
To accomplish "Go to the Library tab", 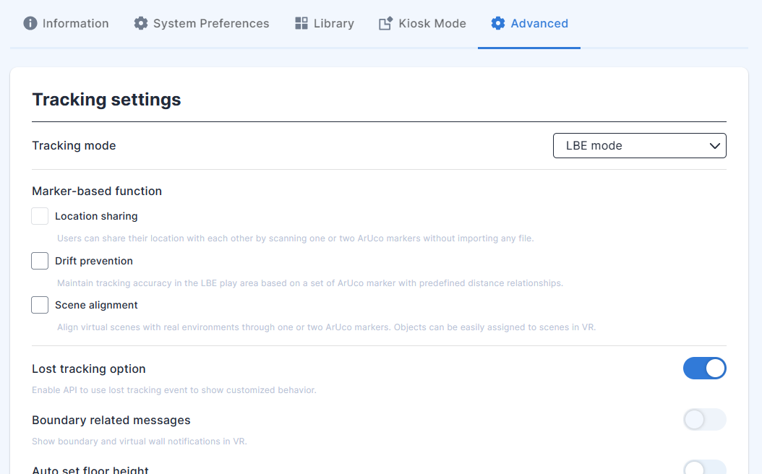I will pyautogui.click(x=333, y=23).
